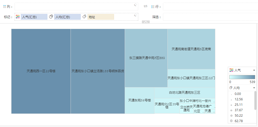Select the 人气(汇总) pill

click(x=34, y=17)
